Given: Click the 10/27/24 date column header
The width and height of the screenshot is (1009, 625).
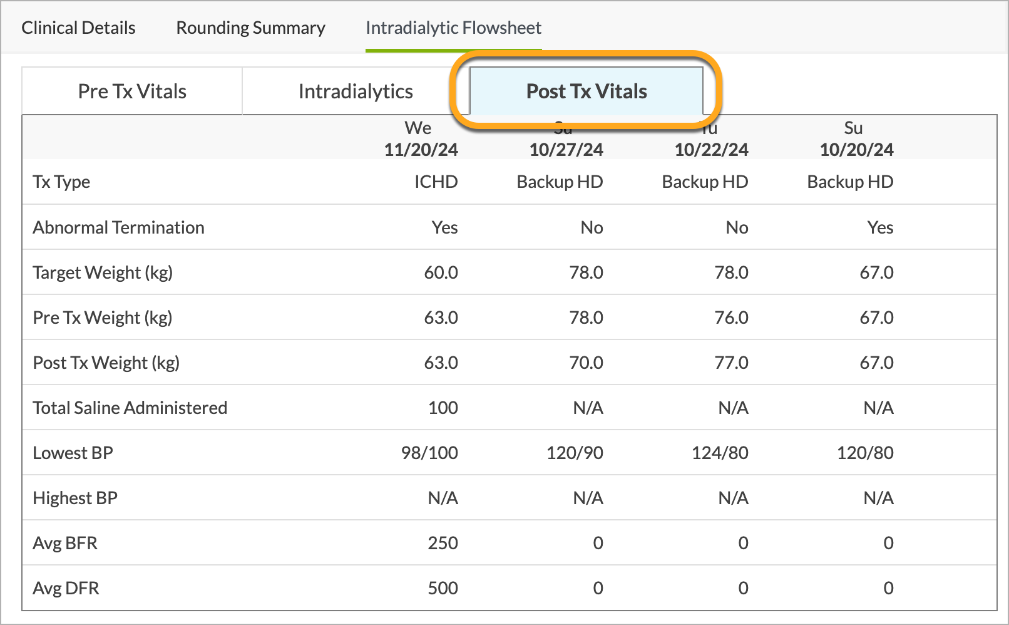Looking at the screenshot, I should (566, 149).
